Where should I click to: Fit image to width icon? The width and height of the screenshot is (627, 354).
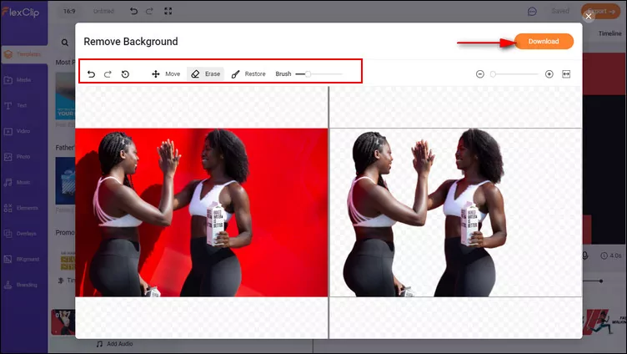pyautogui.click(x=566, y=74)
